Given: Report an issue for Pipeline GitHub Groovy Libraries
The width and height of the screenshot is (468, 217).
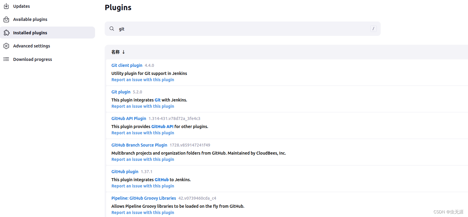Looking at the screenshot, I should click(x=143, y=213).
